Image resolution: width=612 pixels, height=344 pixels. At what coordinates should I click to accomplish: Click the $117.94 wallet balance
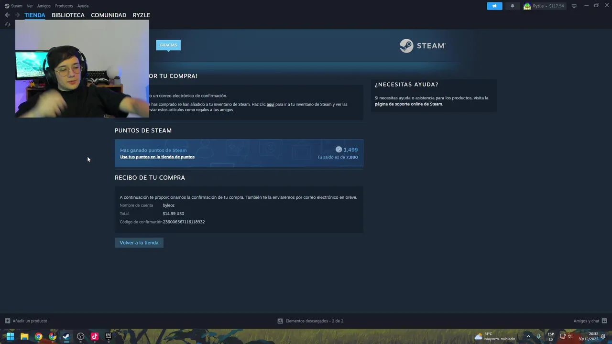click(557, 6)
